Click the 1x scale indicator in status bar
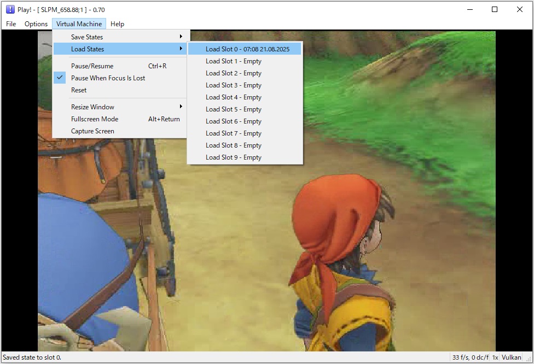Image resolution: width=534 pixels, height=364 pixels. tap(495, 357)
